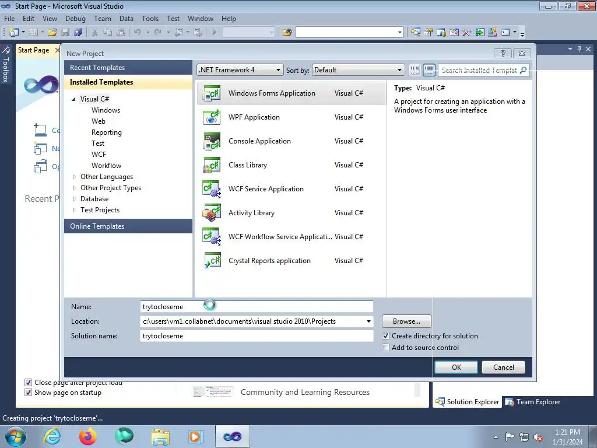Open the New Project icon dropdown arrow

[23, 33]
